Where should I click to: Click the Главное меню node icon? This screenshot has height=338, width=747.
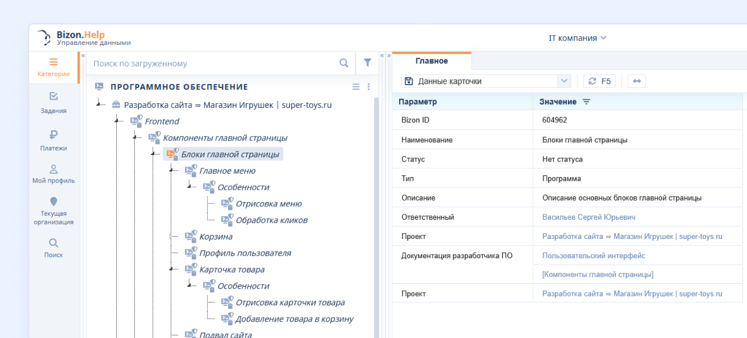tap(191, 170)
